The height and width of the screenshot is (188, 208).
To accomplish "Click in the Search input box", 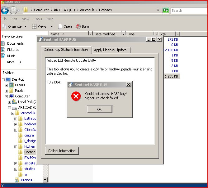I will [x=189, y=11].
